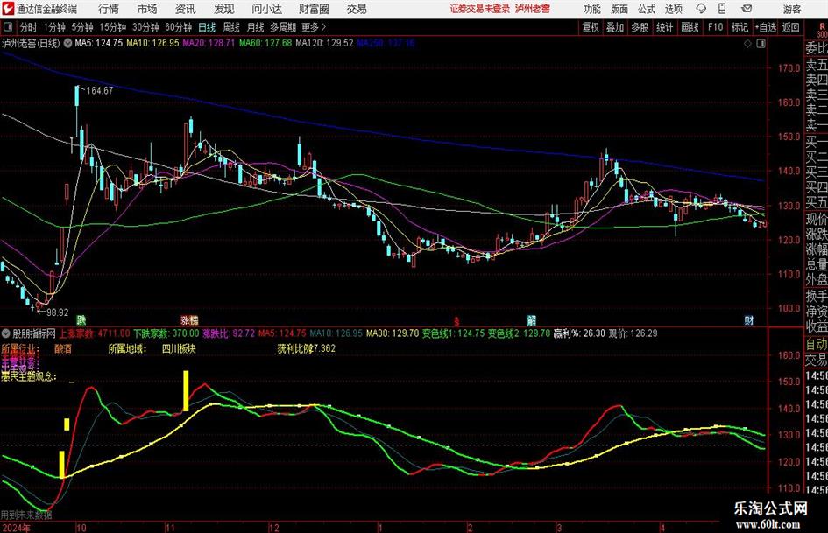Open the 版面 menu
Viewport: 828px width, 533px height.
point(619,9)
